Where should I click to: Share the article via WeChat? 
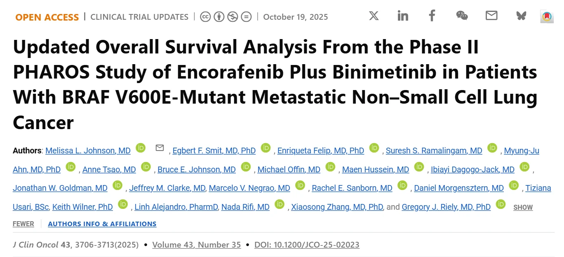click(x=462, y=16)
